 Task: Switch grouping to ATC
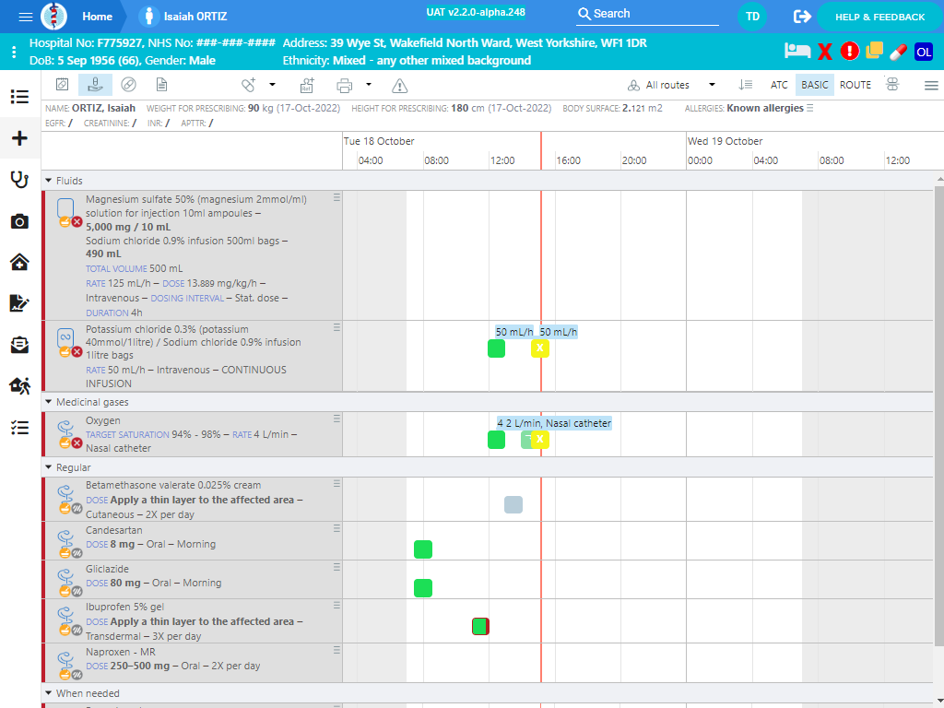coord(779,85)
